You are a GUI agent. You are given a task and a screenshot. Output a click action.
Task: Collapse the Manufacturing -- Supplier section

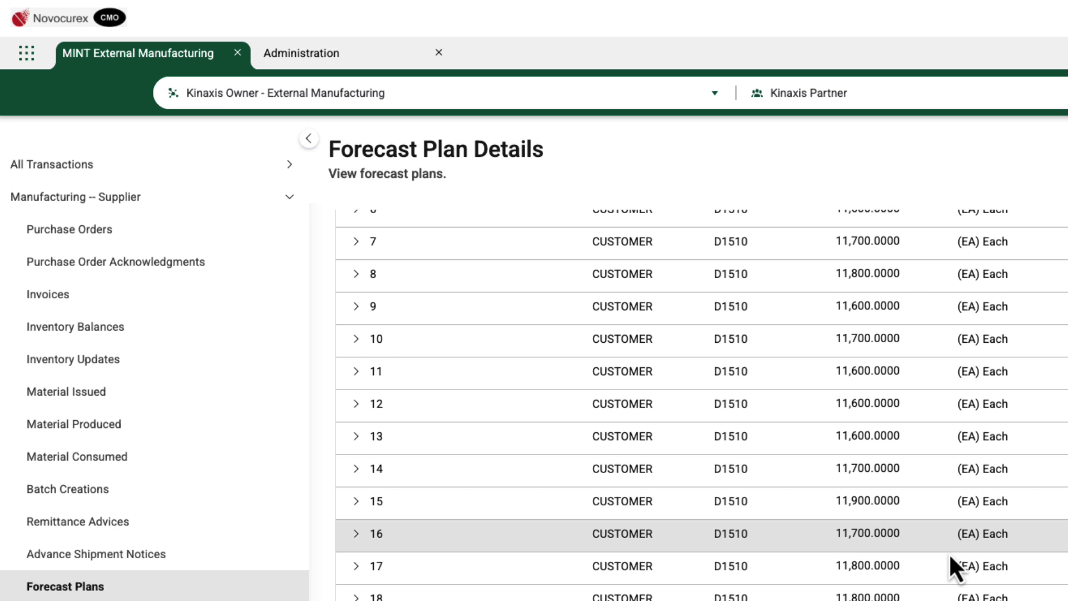point(289,196)
